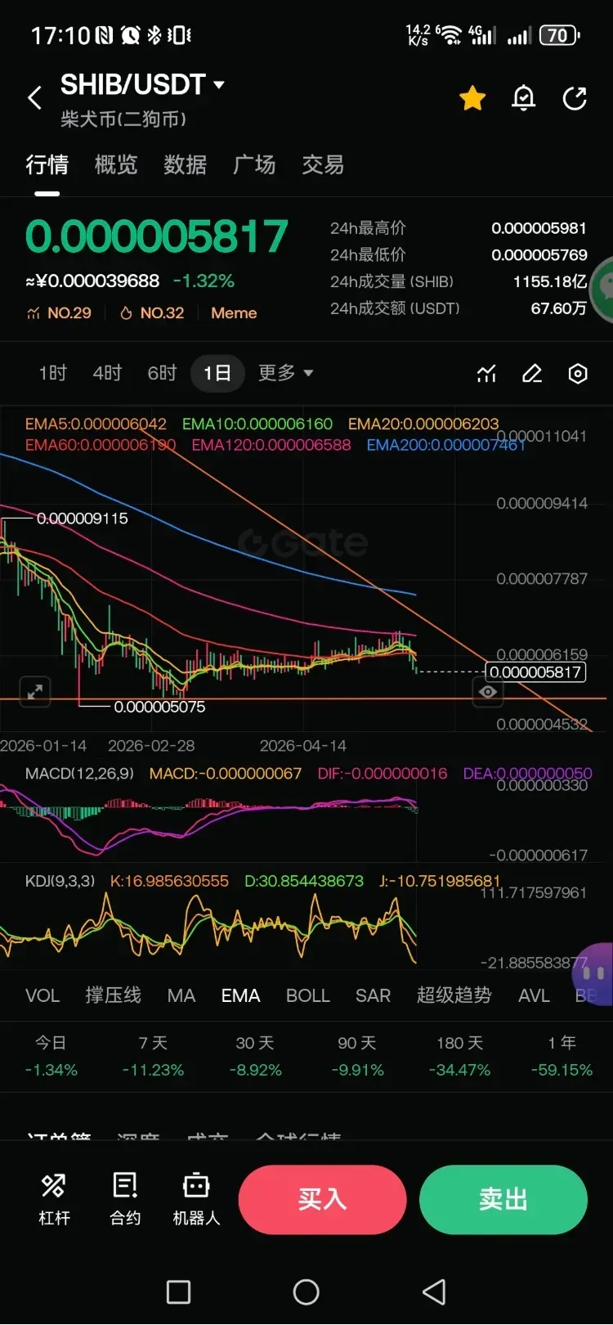
Task: Tap the 1年 -59.15% performance cell
Action: (x=562, y=1056)
